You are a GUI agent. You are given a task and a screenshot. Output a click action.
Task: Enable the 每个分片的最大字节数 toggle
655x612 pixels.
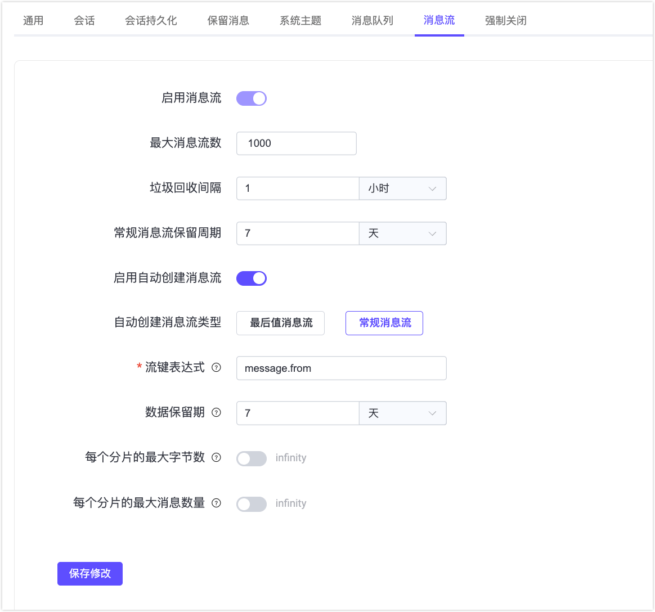coord(251,458)
